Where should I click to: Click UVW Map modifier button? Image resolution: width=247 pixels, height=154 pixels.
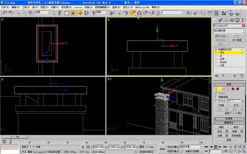coord(237,40)
